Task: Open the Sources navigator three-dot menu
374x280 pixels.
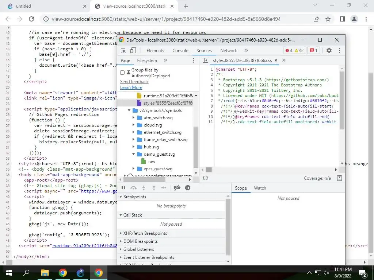Action: pos(194,61)
